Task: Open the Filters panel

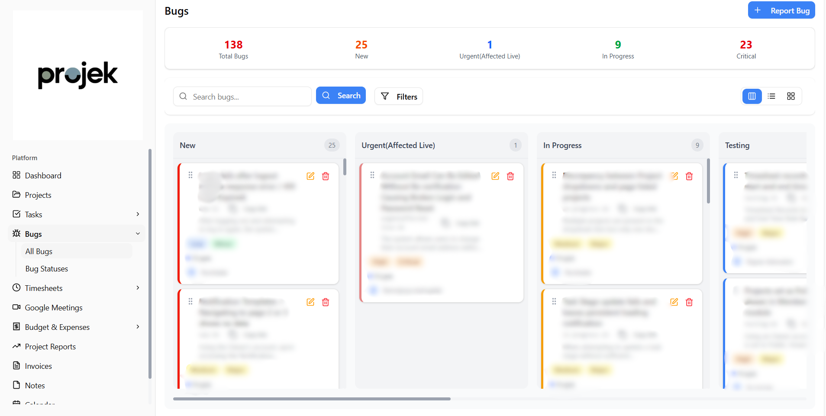Action: [x=398, y=97]
